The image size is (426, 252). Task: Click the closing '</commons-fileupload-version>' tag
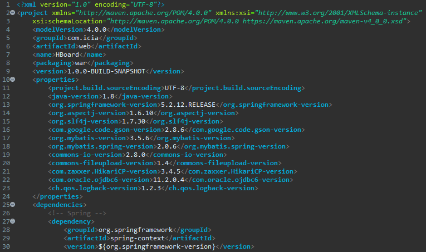coord(225,163)
